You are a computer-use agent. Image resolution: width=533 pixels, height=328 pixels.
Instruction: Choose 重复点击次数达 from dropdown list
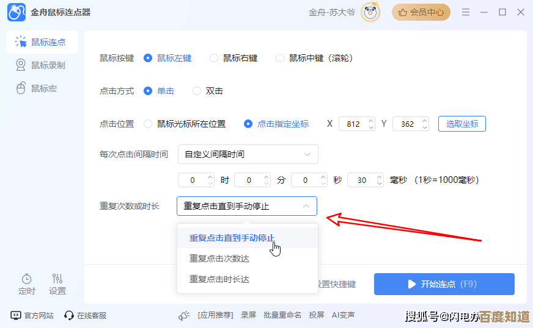click(219, 258)
